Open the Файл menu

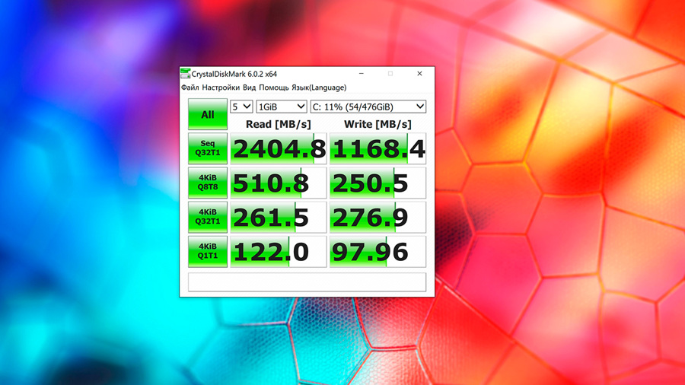[x=190, y=87]
